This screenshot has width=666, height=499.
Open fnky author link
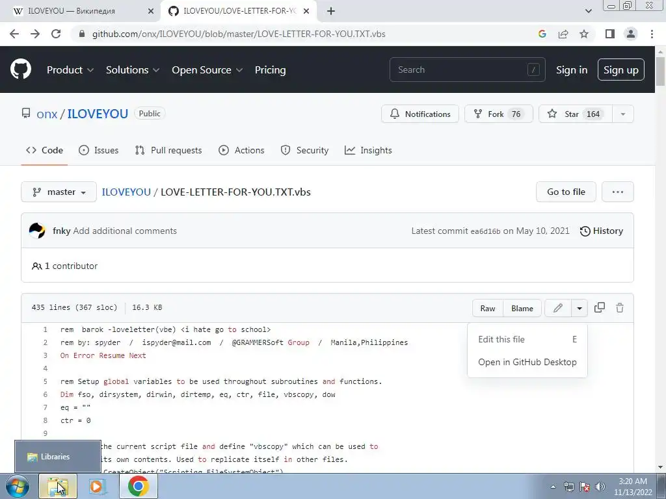(62, 231)
